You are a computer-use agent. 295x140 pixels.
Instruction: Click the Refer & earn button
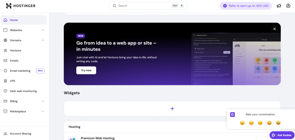[x=245, y=6]
